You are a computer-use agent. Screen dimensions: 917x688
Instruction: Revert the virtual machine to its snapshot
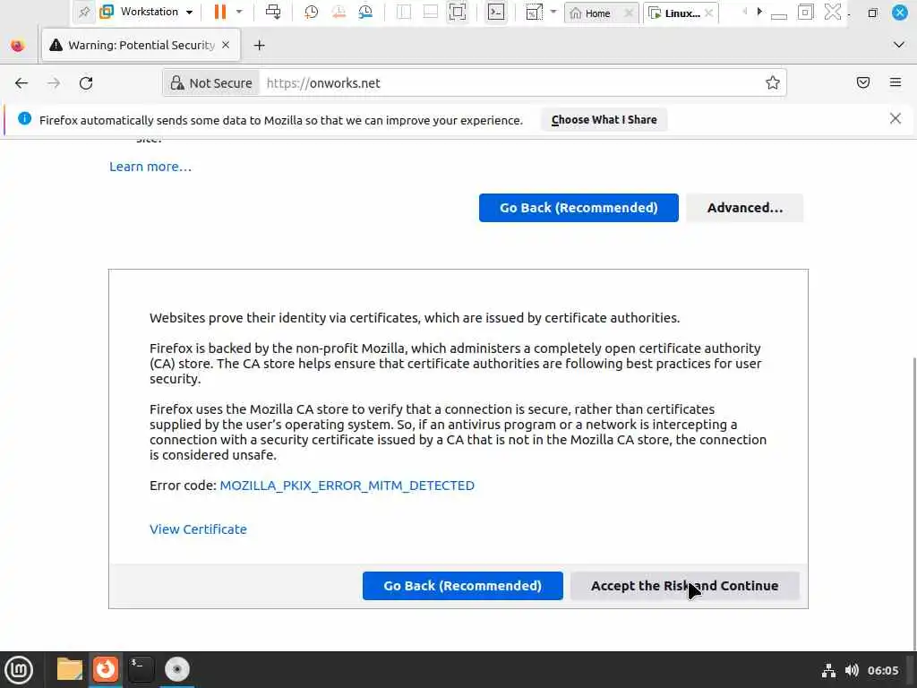[x=339, y=12]
